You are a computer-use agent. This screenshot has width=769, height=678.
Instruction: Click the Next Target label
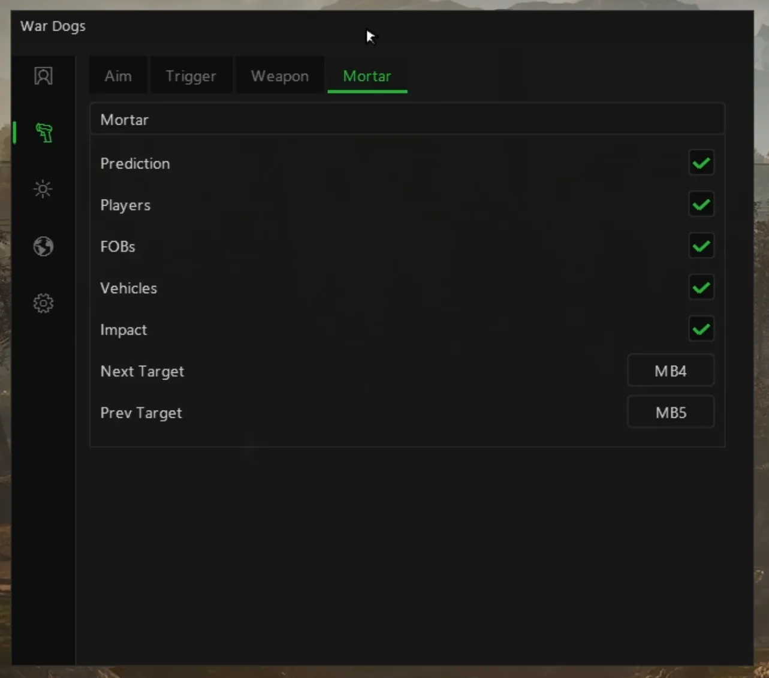(142, 371)
